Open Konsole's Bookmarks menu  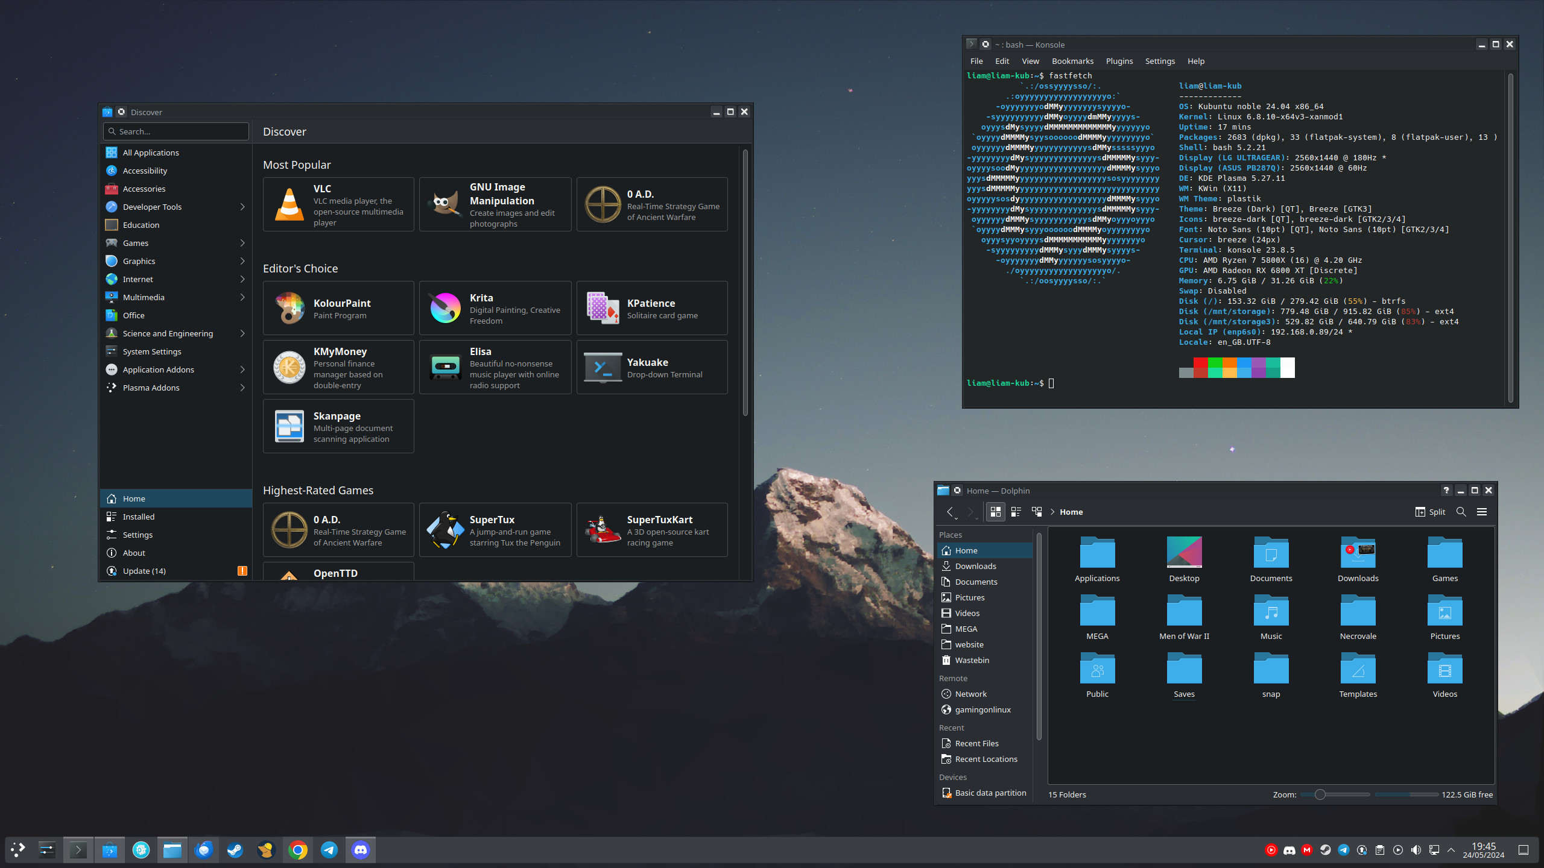(x=1072, y=61)
